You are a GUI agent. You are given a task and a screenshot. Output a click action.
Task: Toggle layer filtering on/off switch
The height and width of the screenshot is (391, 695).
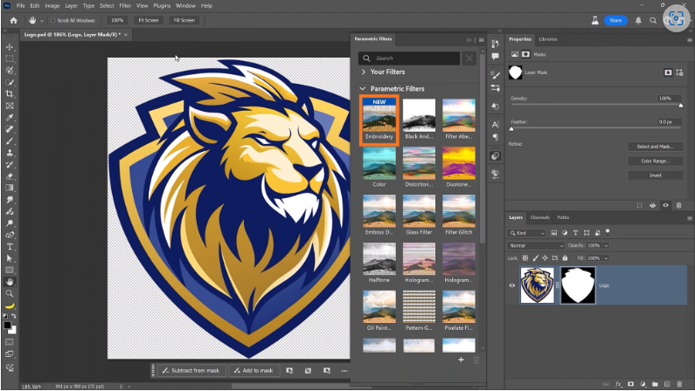[608, 232]
